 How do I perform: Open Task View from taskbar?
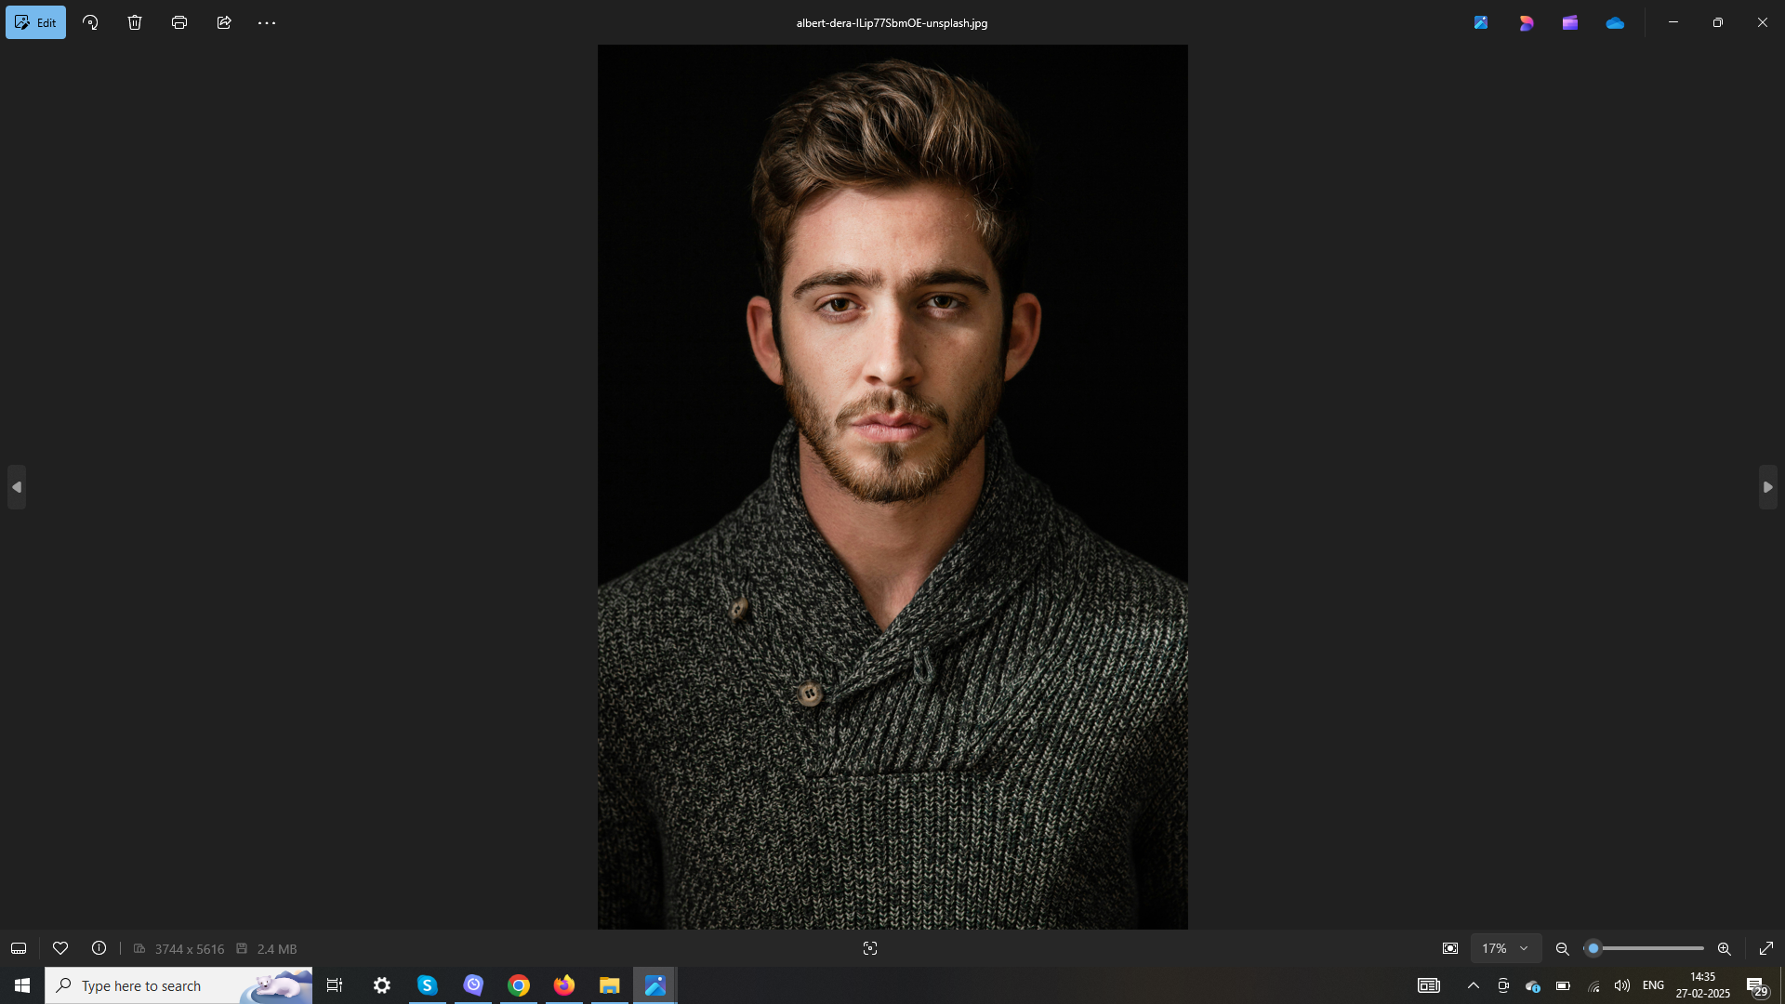[x=335, y=985]
